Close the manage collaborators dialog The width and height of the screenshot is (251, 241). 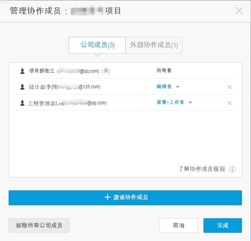tap(239, 11)
